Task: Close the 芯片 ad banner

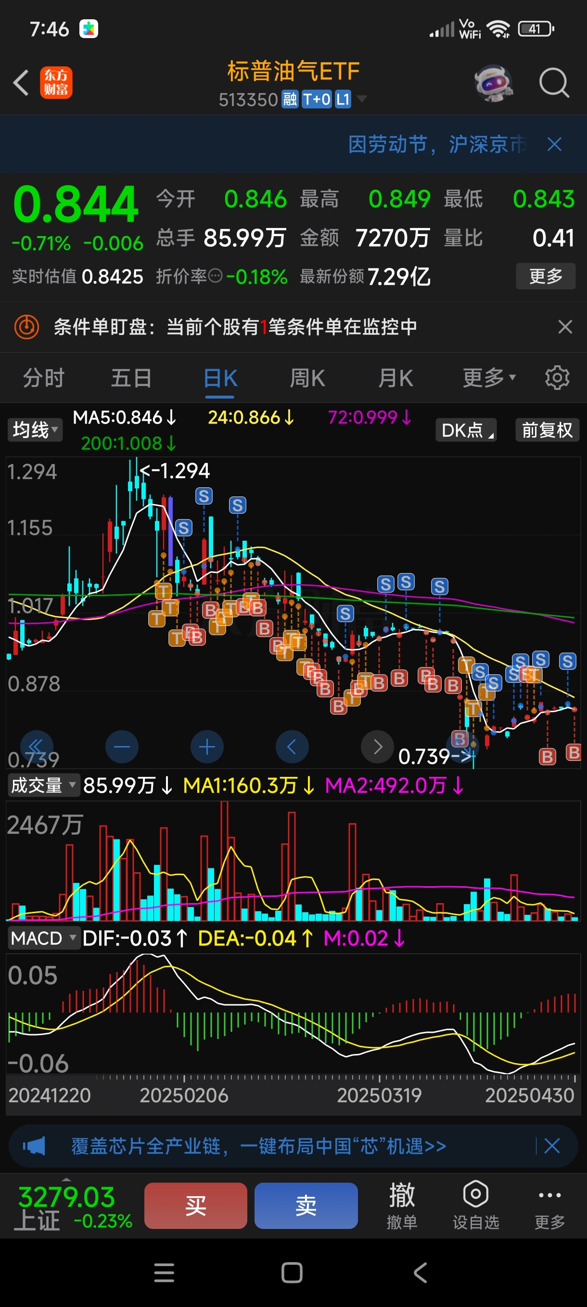Action: pyautogui.click(x=551, y=1146)
